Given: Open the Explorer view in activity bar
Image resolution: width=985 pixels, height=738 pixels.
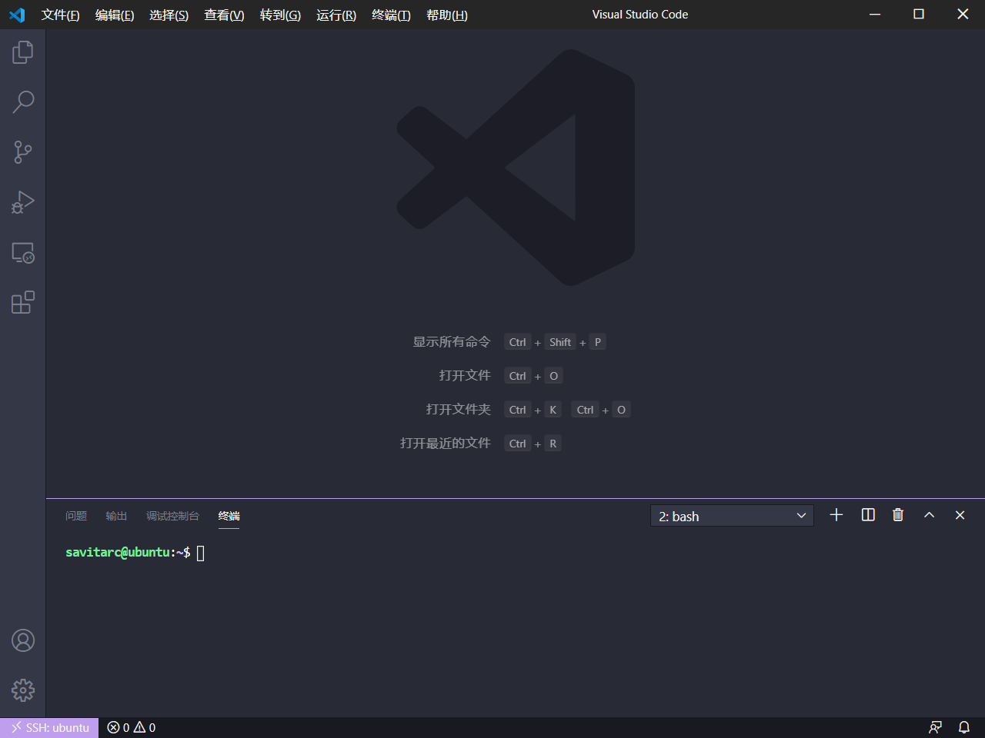Looking at the screenshot, I should point(23,52).
